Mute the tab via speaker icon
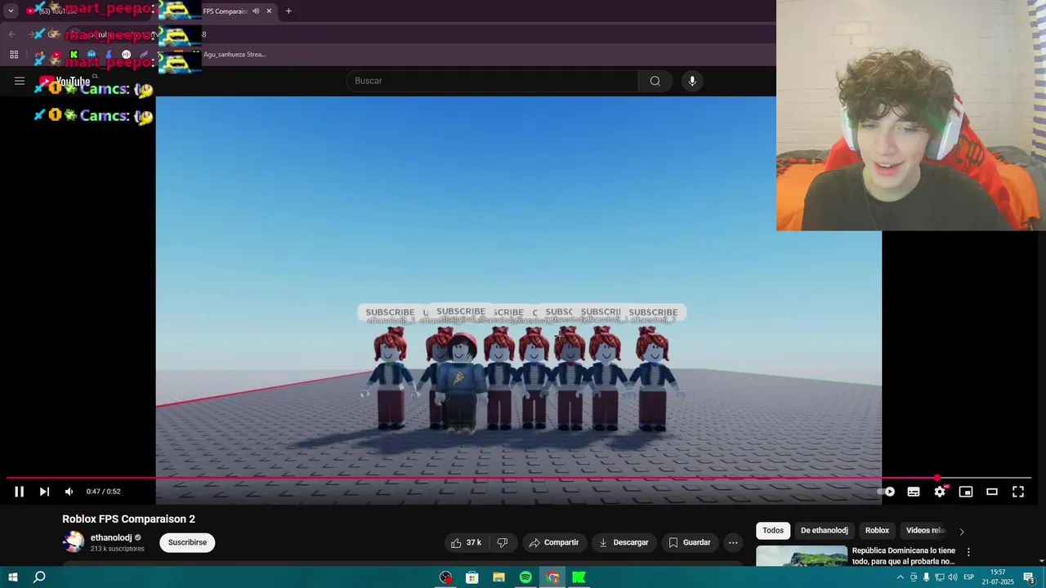 [x=255, y=11]
